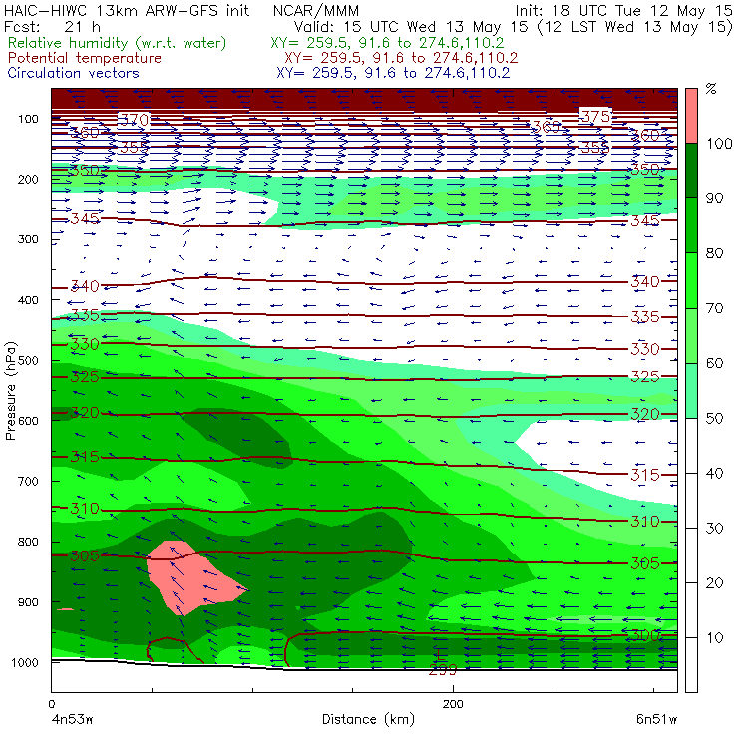738x738 pixels.
Task: Click the red 'L' low marker above 299
Action: click(439, 654)
